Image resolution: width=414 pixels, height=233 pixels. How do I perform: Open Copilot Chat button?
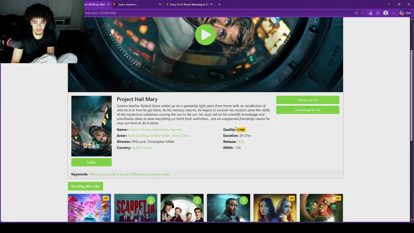[405, 13]
